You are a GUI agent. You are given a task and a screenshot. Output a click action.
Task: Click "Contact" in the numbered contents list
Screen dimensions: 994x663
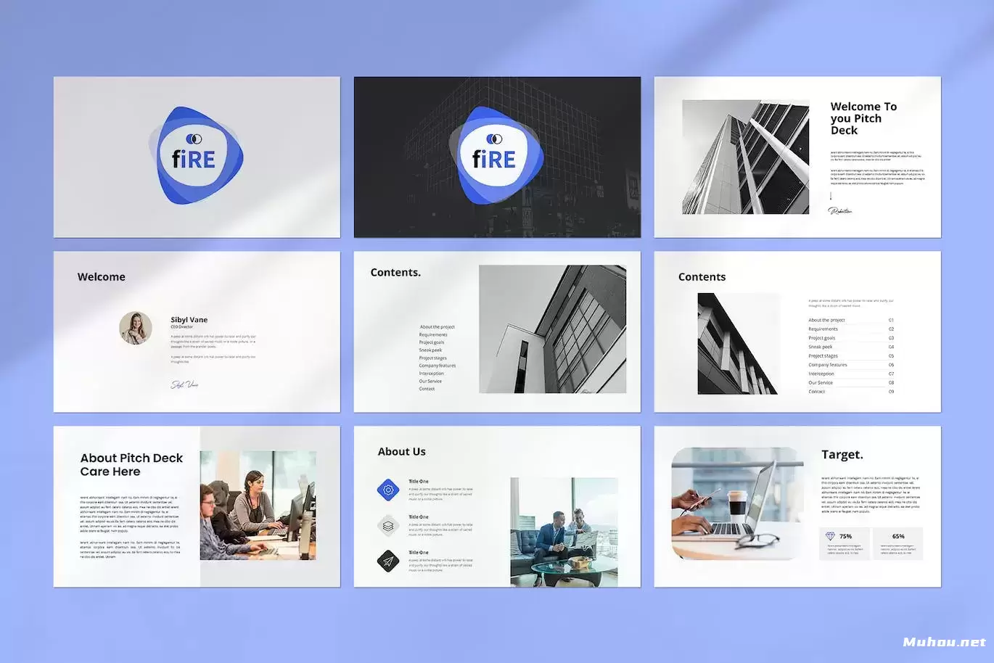817,392
